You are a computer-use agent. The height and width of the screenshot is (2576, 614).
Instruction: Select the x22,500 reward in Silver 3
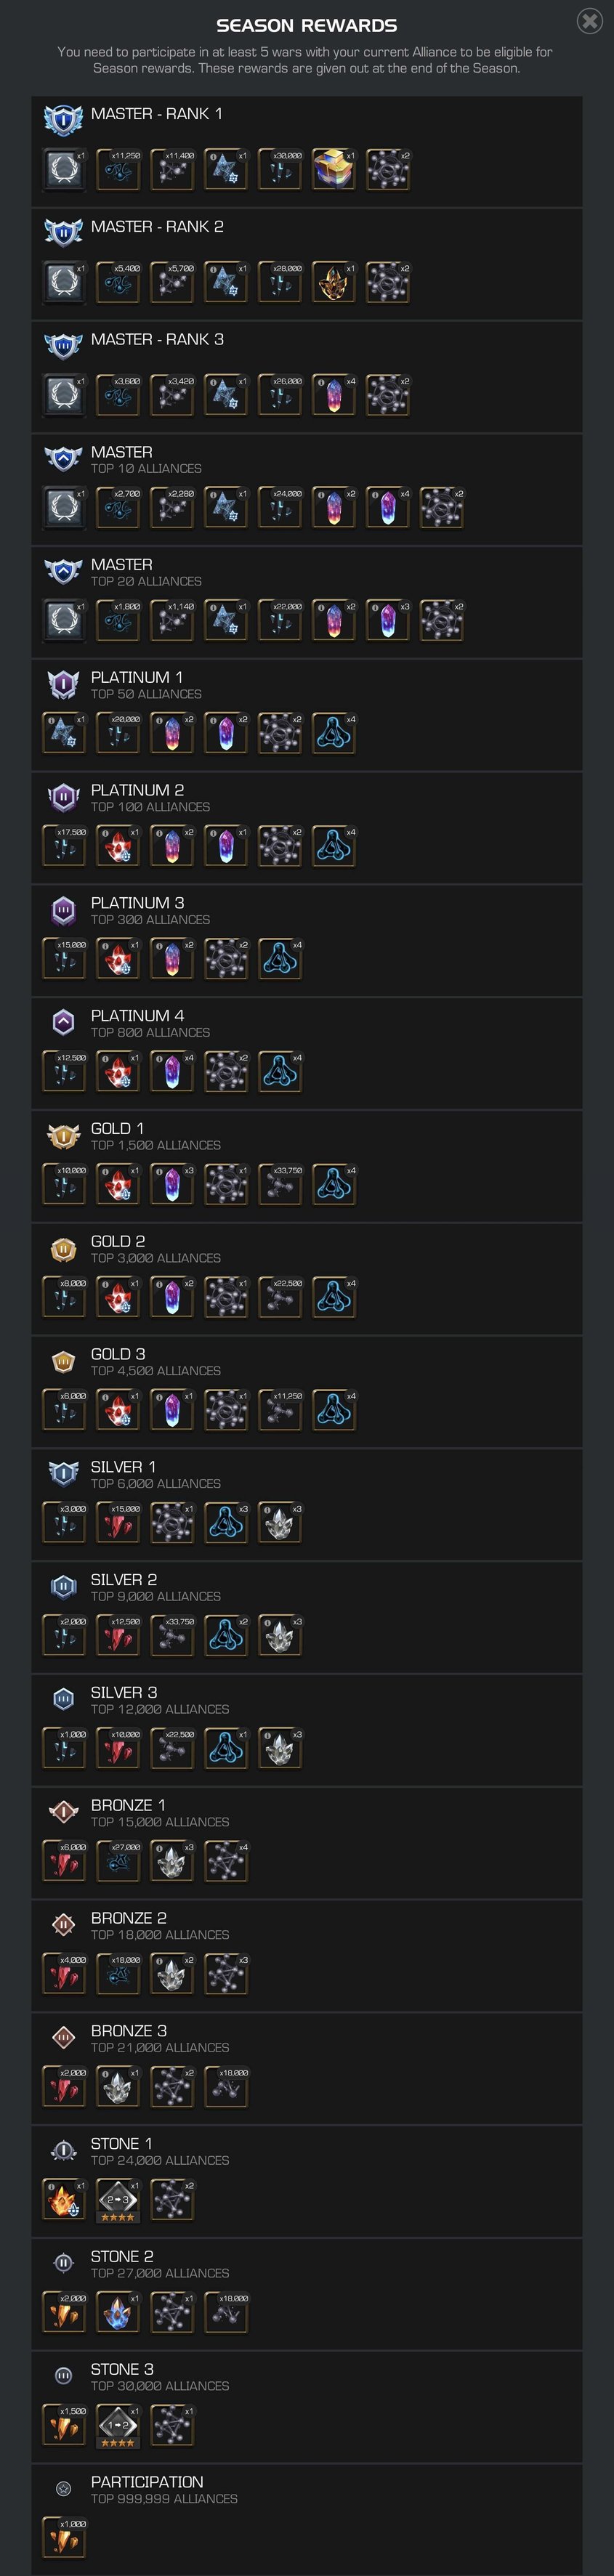coord(172,1749)
